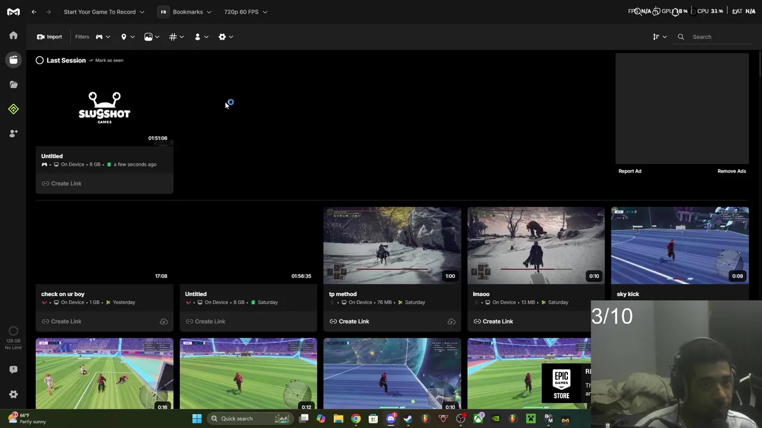Open the NVIDIA app from the taskbar
The height and width of the screenshot is (428, 762).
click(x=495, y=418)
